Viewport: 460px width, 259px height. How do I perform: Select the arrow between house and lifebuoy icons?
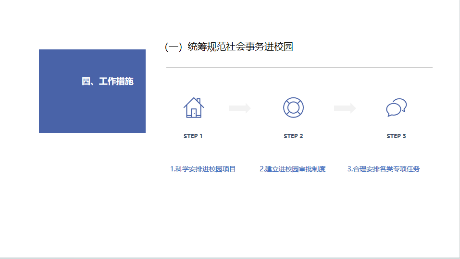240,108
